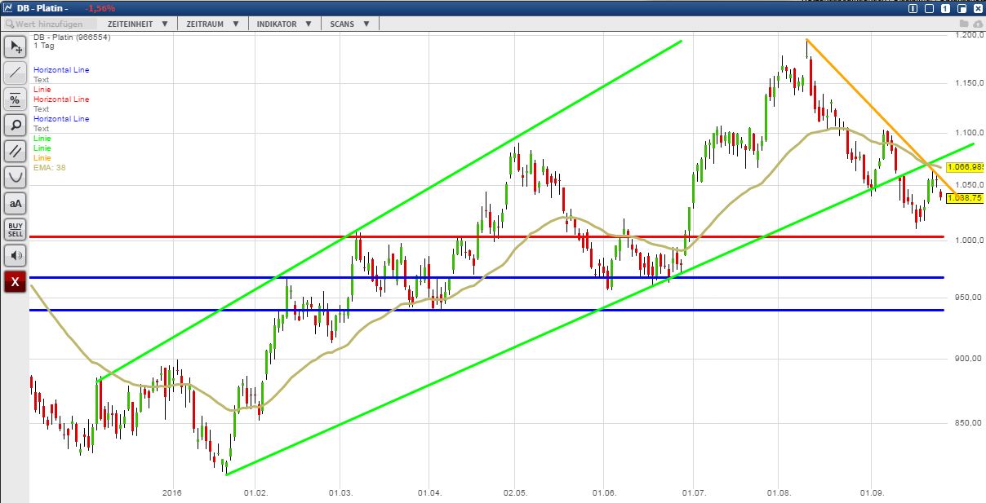Expand the INDIKATOR menu
Viewport: 986px width, 503px height.
(282, 24)
